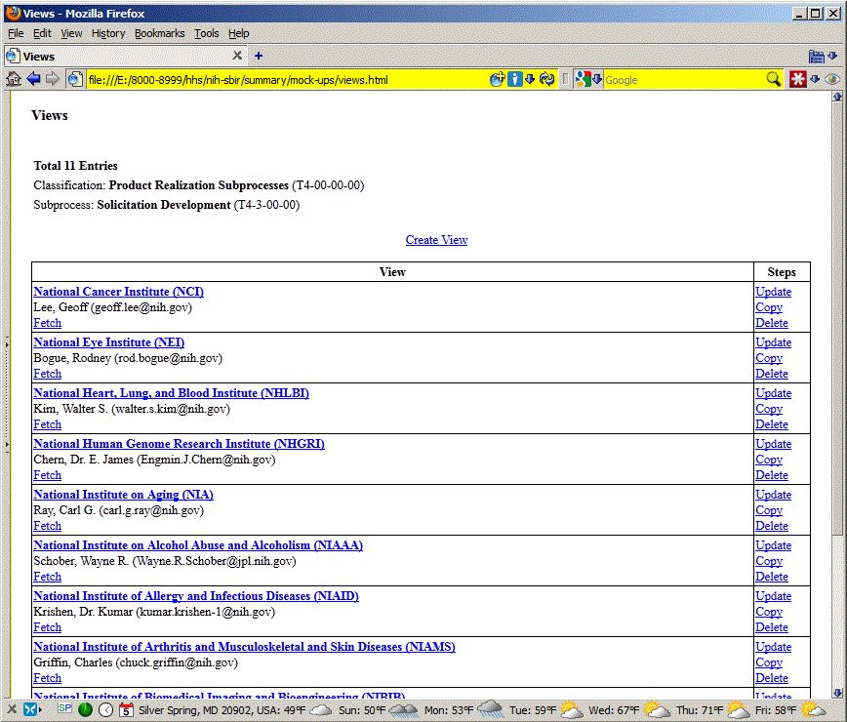Click the Mon: 53°F rain cloud icon
The height and width of the screenshot is (722, 847).
(491, 709)
